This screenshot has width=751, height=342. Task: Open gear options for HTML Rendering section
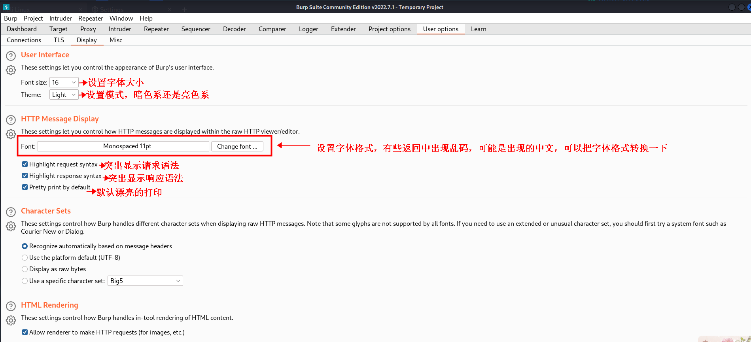coord(11,320)
